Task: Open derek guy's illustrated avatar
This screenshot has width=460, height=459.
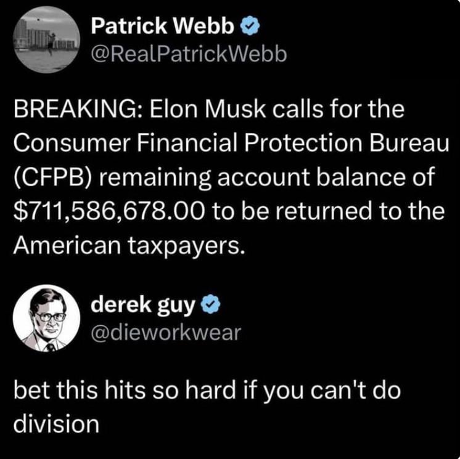Action: point(46,319)
